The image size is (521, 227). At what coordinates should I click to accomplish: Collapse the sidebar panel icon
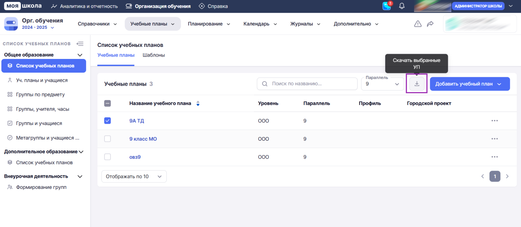point(80,44)
